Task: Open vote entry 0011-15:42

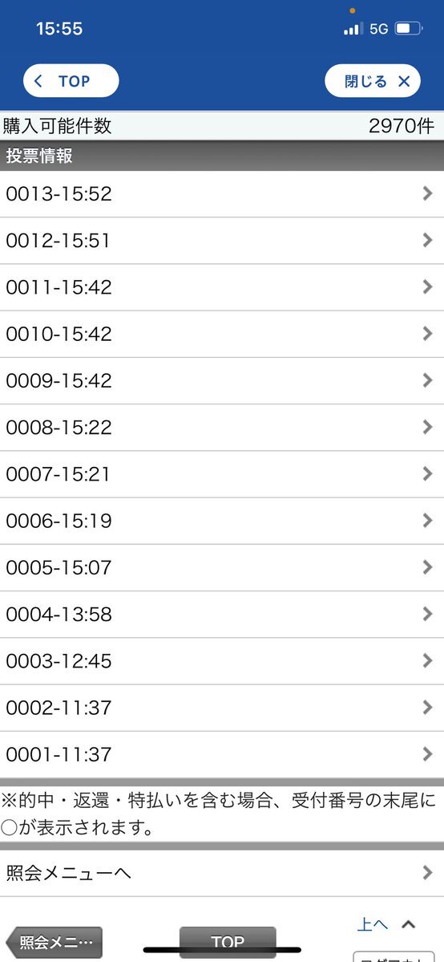Action: (222, 287)
